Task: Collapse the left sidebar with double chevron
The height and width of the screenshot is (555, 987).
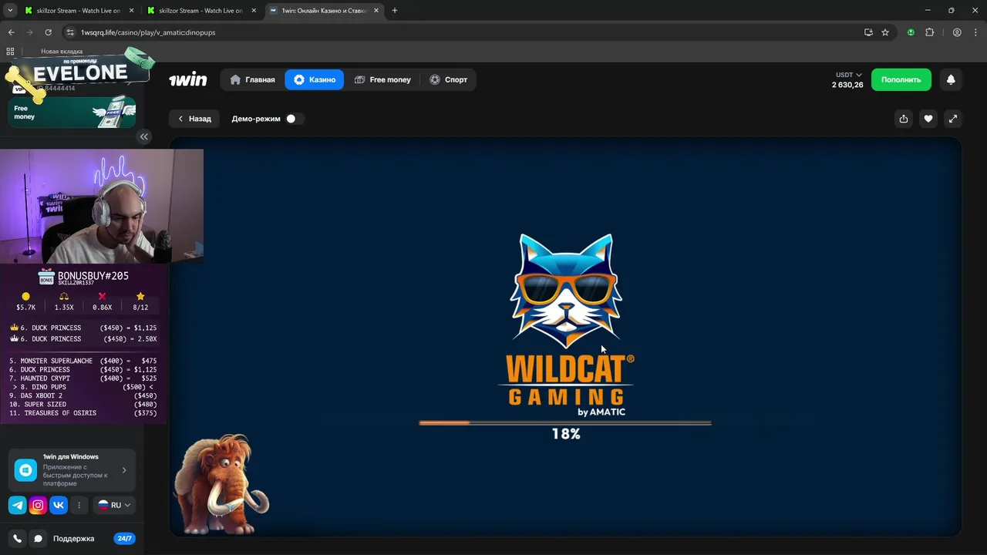Action: coord(143,136)
